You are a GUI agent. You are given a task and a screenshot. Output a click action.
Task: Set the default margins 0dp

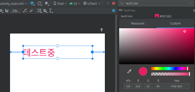click(15, 11)
